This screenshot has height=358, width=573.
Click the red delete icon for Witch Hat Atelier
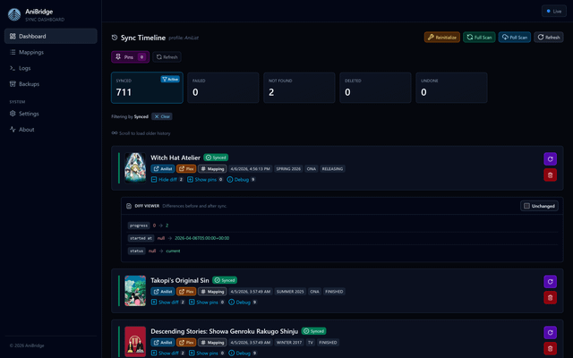[x=550, y=175]
